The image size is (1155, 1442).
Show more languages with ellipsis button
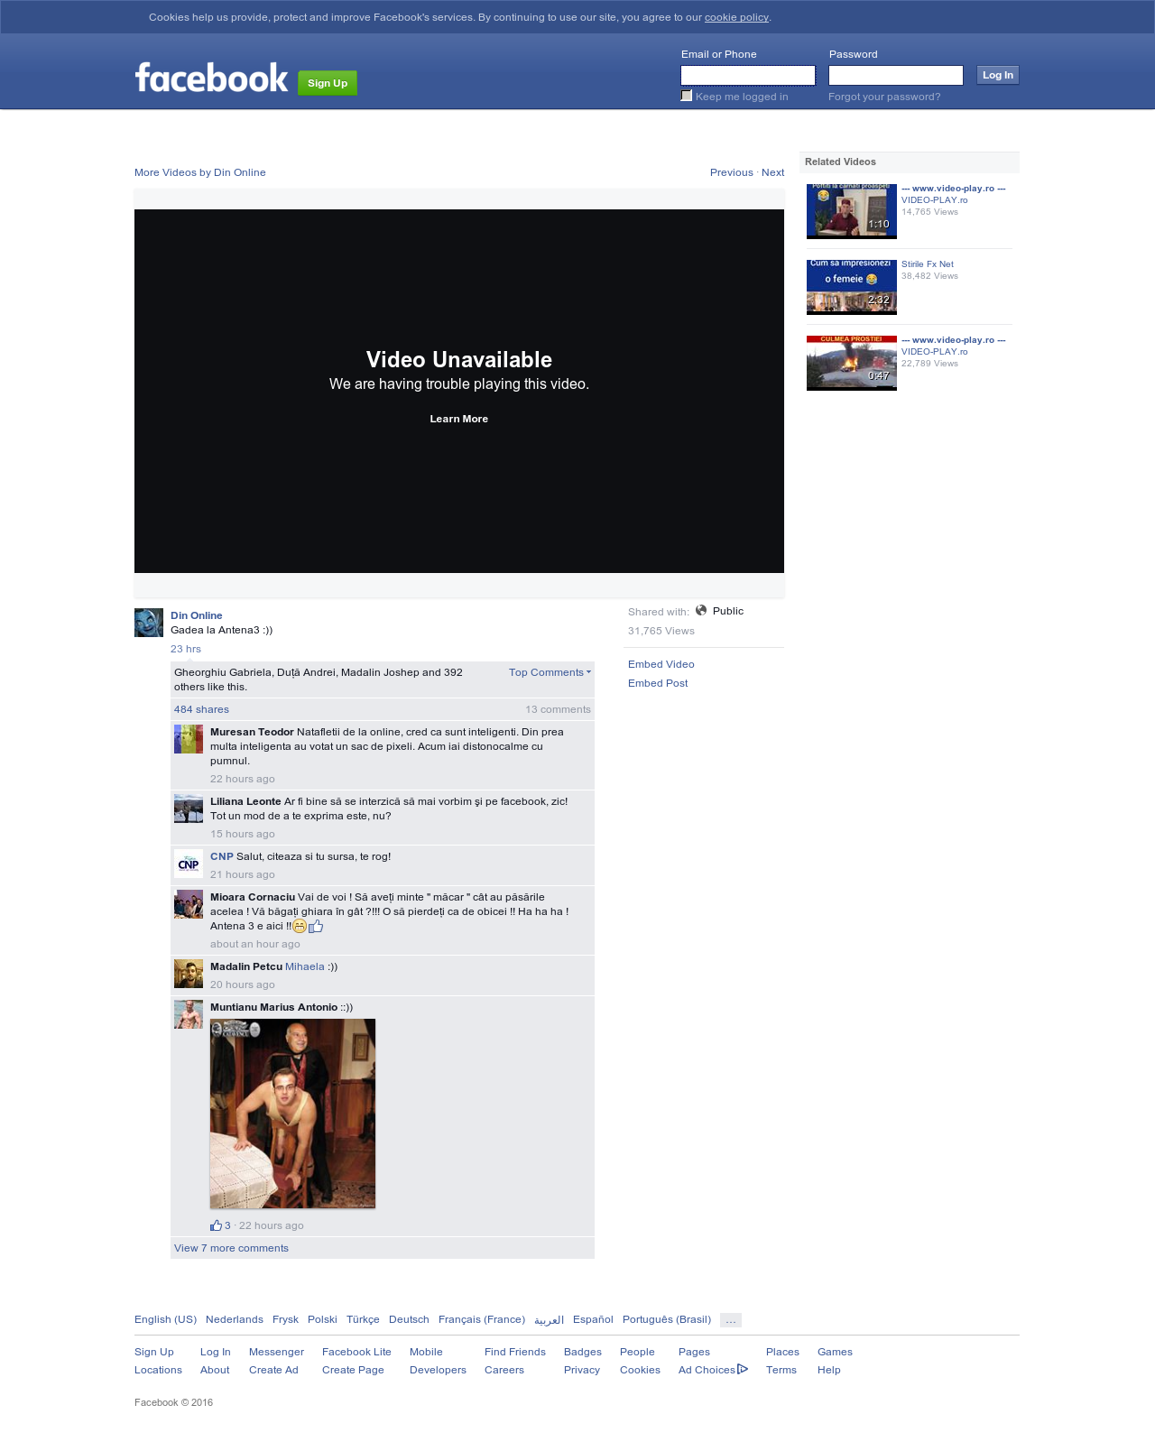731,1320
